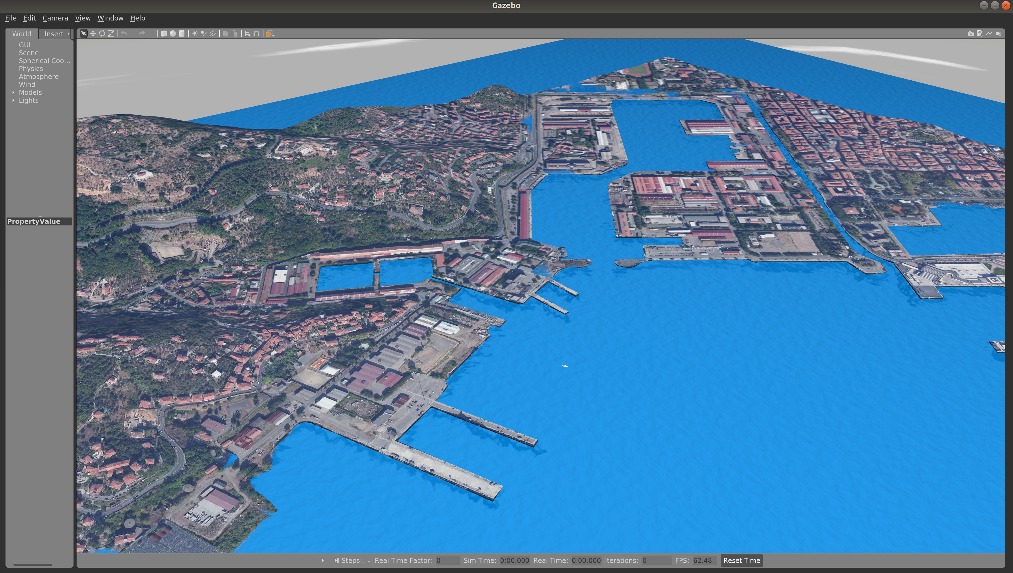1013x573 pixels.
Task: Select Scene in the world tree
Action: coord(29,53)
